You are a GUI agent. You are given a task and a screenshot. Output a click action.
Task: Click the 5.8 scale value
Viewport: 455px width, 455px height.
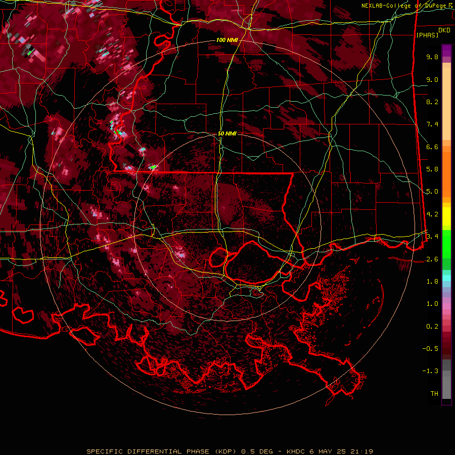pyautogui.click(x=432, y=169)
